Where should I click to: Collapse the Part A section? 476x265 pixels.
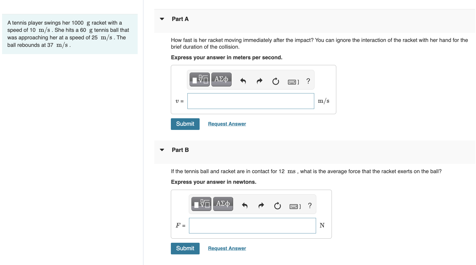pyautogui.click(x=162, y=19)
